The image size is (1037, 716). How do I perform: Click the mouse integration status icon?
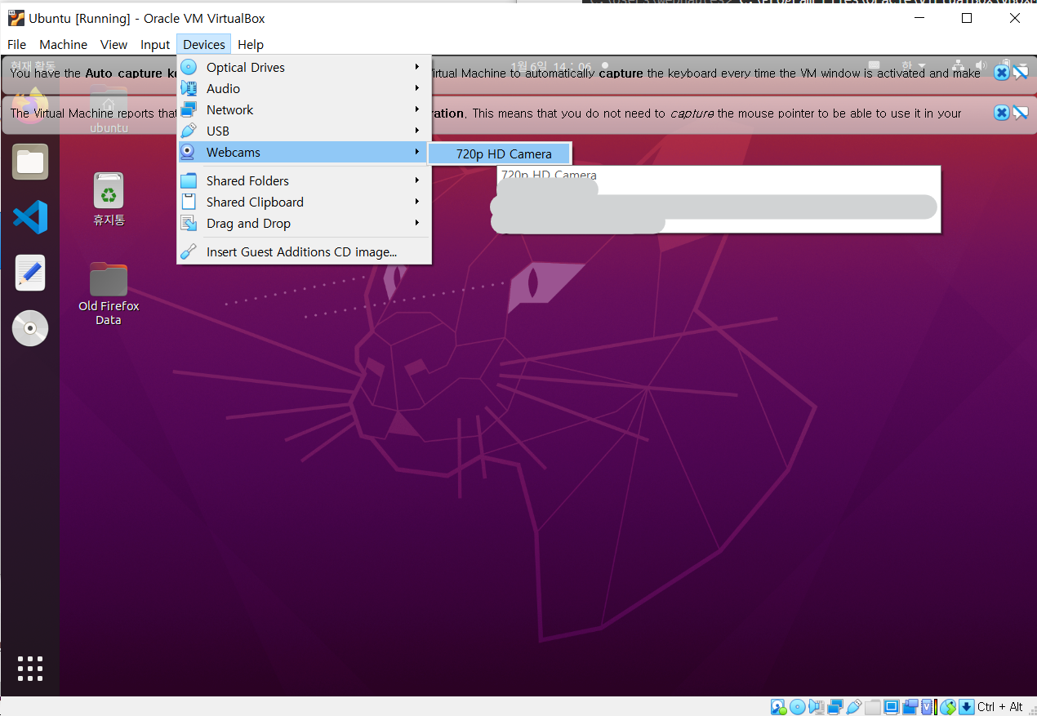(x=948, y=707)
